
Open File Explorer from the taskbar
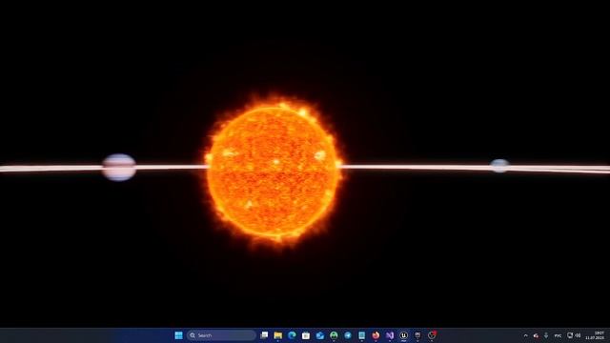277,335
